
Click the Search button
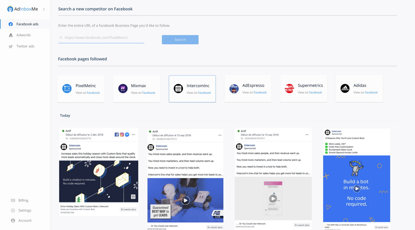tap(180, 40)
